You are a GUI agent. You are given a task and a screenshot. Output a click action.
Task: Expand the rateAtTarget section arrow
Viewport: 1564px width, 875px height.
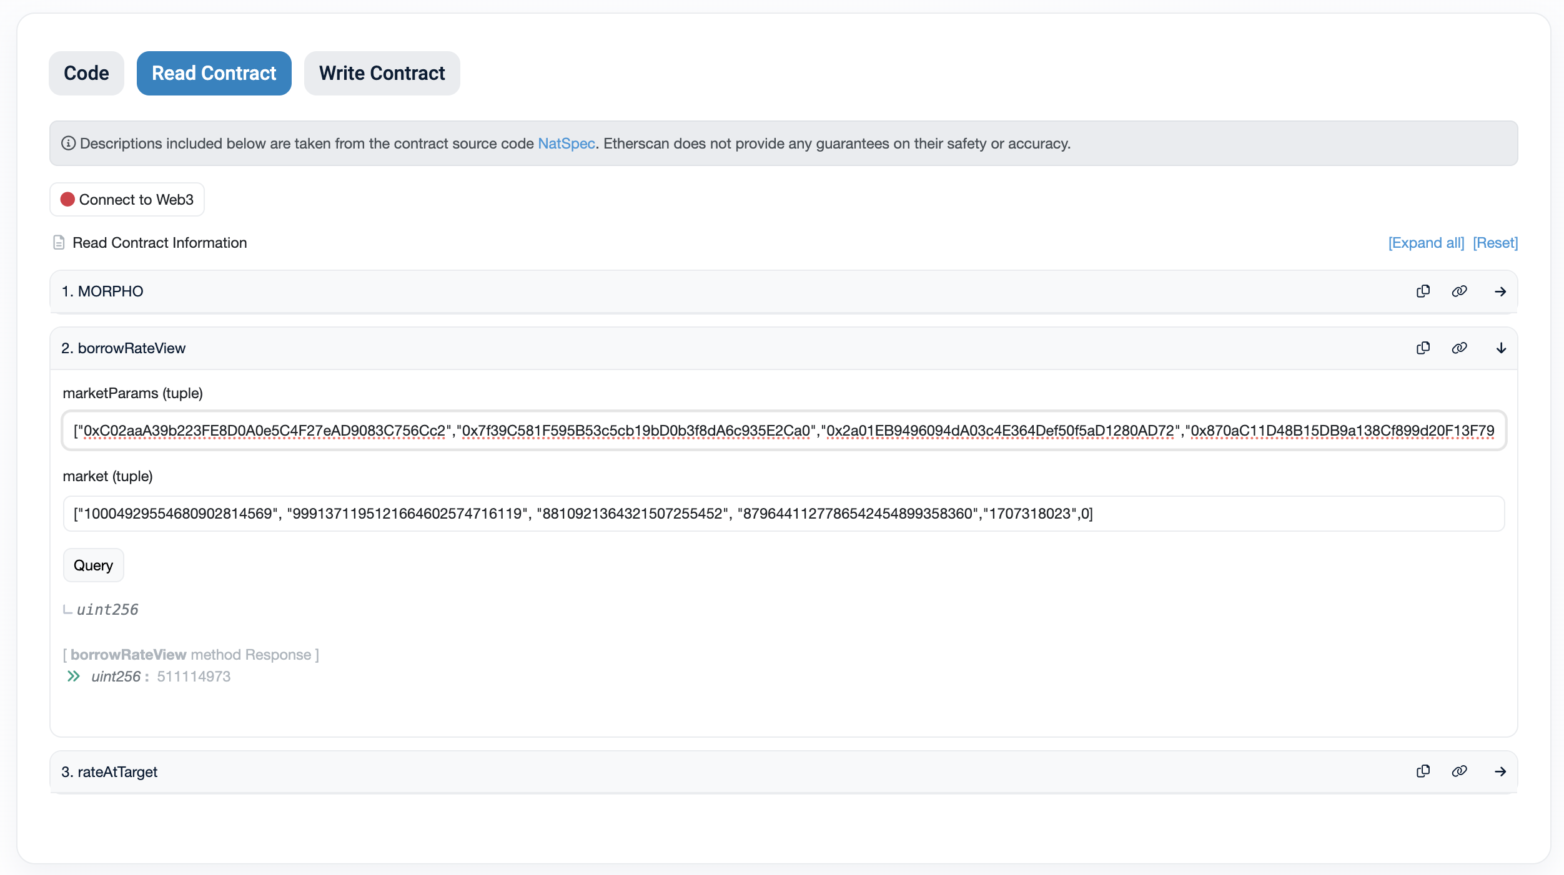(x=1500, y=771)
